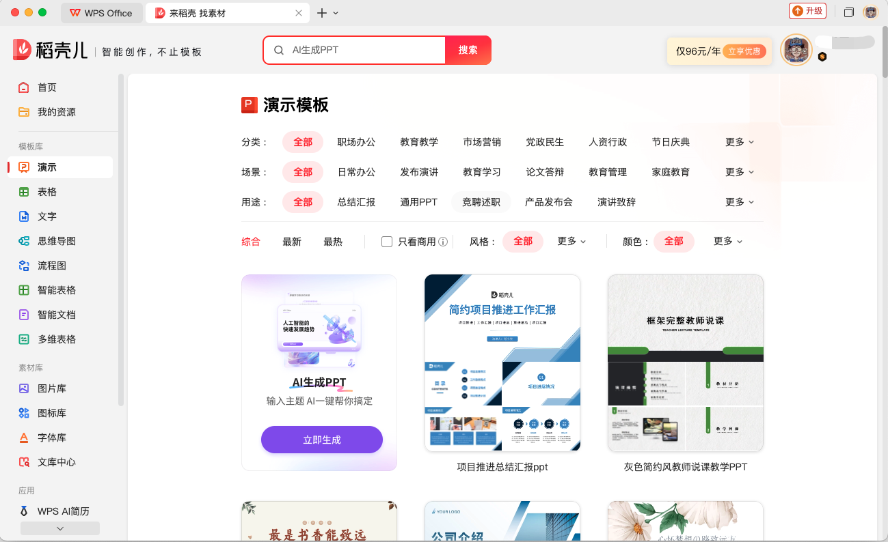
Task: Click the 立即生成 button
Action: (322, 440)
